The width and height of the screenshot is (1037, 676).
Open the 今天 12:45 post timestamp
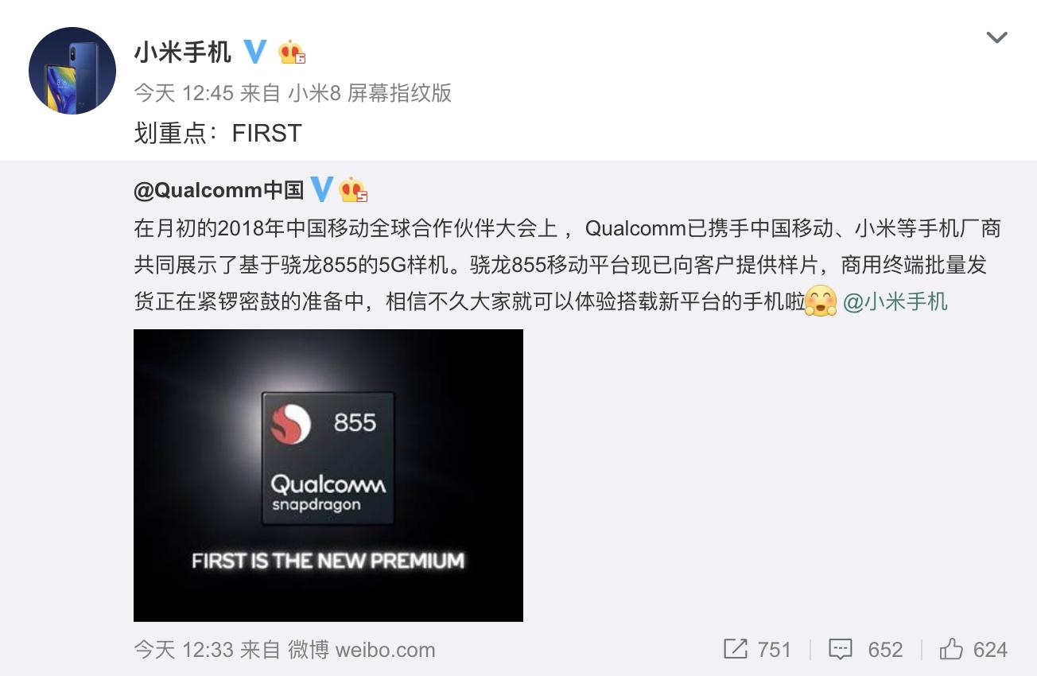(184, 93)
